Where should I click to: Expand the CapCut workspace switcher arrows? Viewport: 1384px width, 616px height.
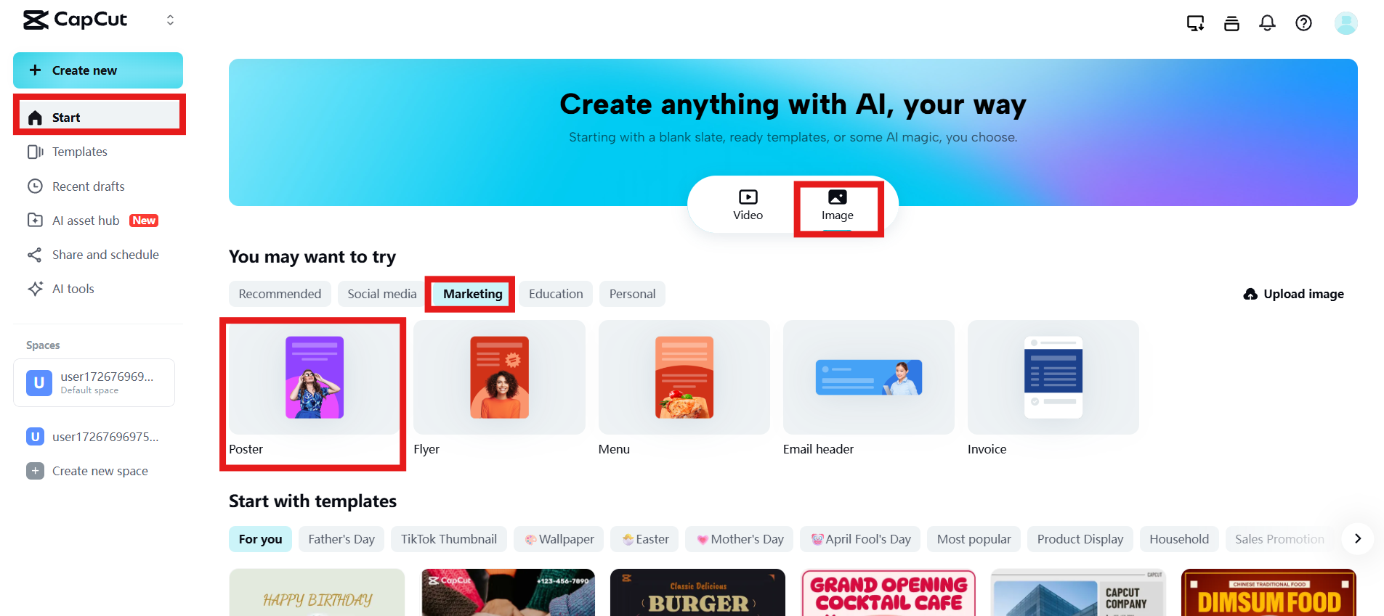[x=170, y=20]
